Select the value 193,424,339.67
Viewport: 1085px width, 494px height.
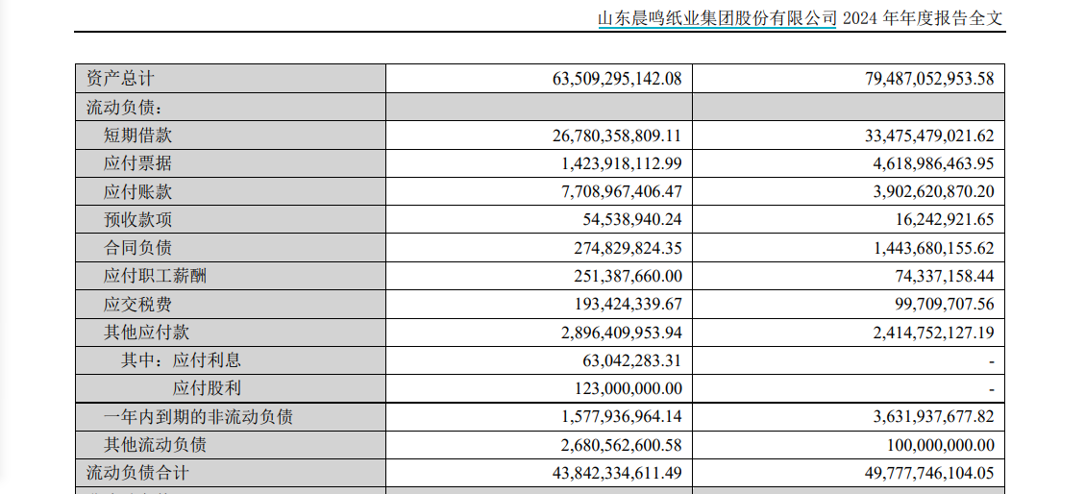click(x=627, y=305)
